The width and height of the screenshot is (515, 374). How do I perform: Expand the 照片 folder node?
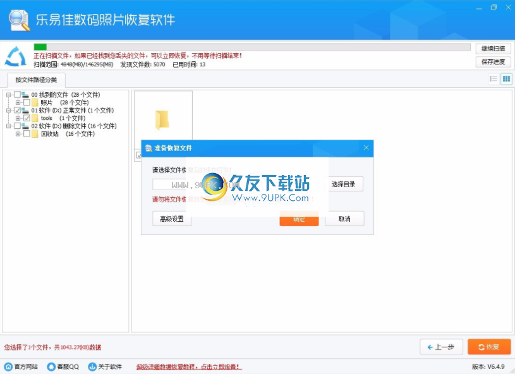point(18,103)
